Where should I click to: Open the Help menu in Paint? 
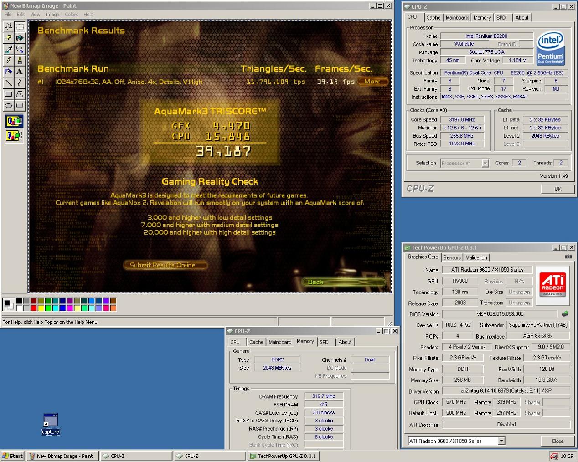[x=88, y=15]
